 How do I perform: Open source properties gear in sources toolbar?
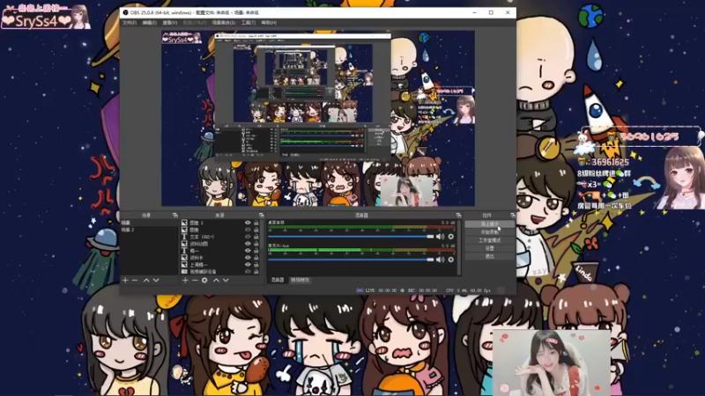click(204, 280)
